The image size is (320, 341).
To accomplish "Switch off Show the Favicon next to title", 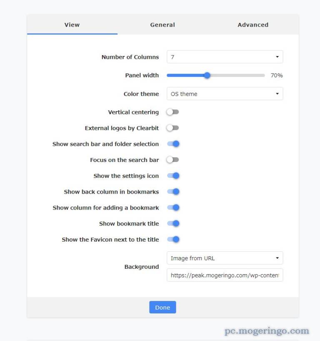I will pos(173,240).
